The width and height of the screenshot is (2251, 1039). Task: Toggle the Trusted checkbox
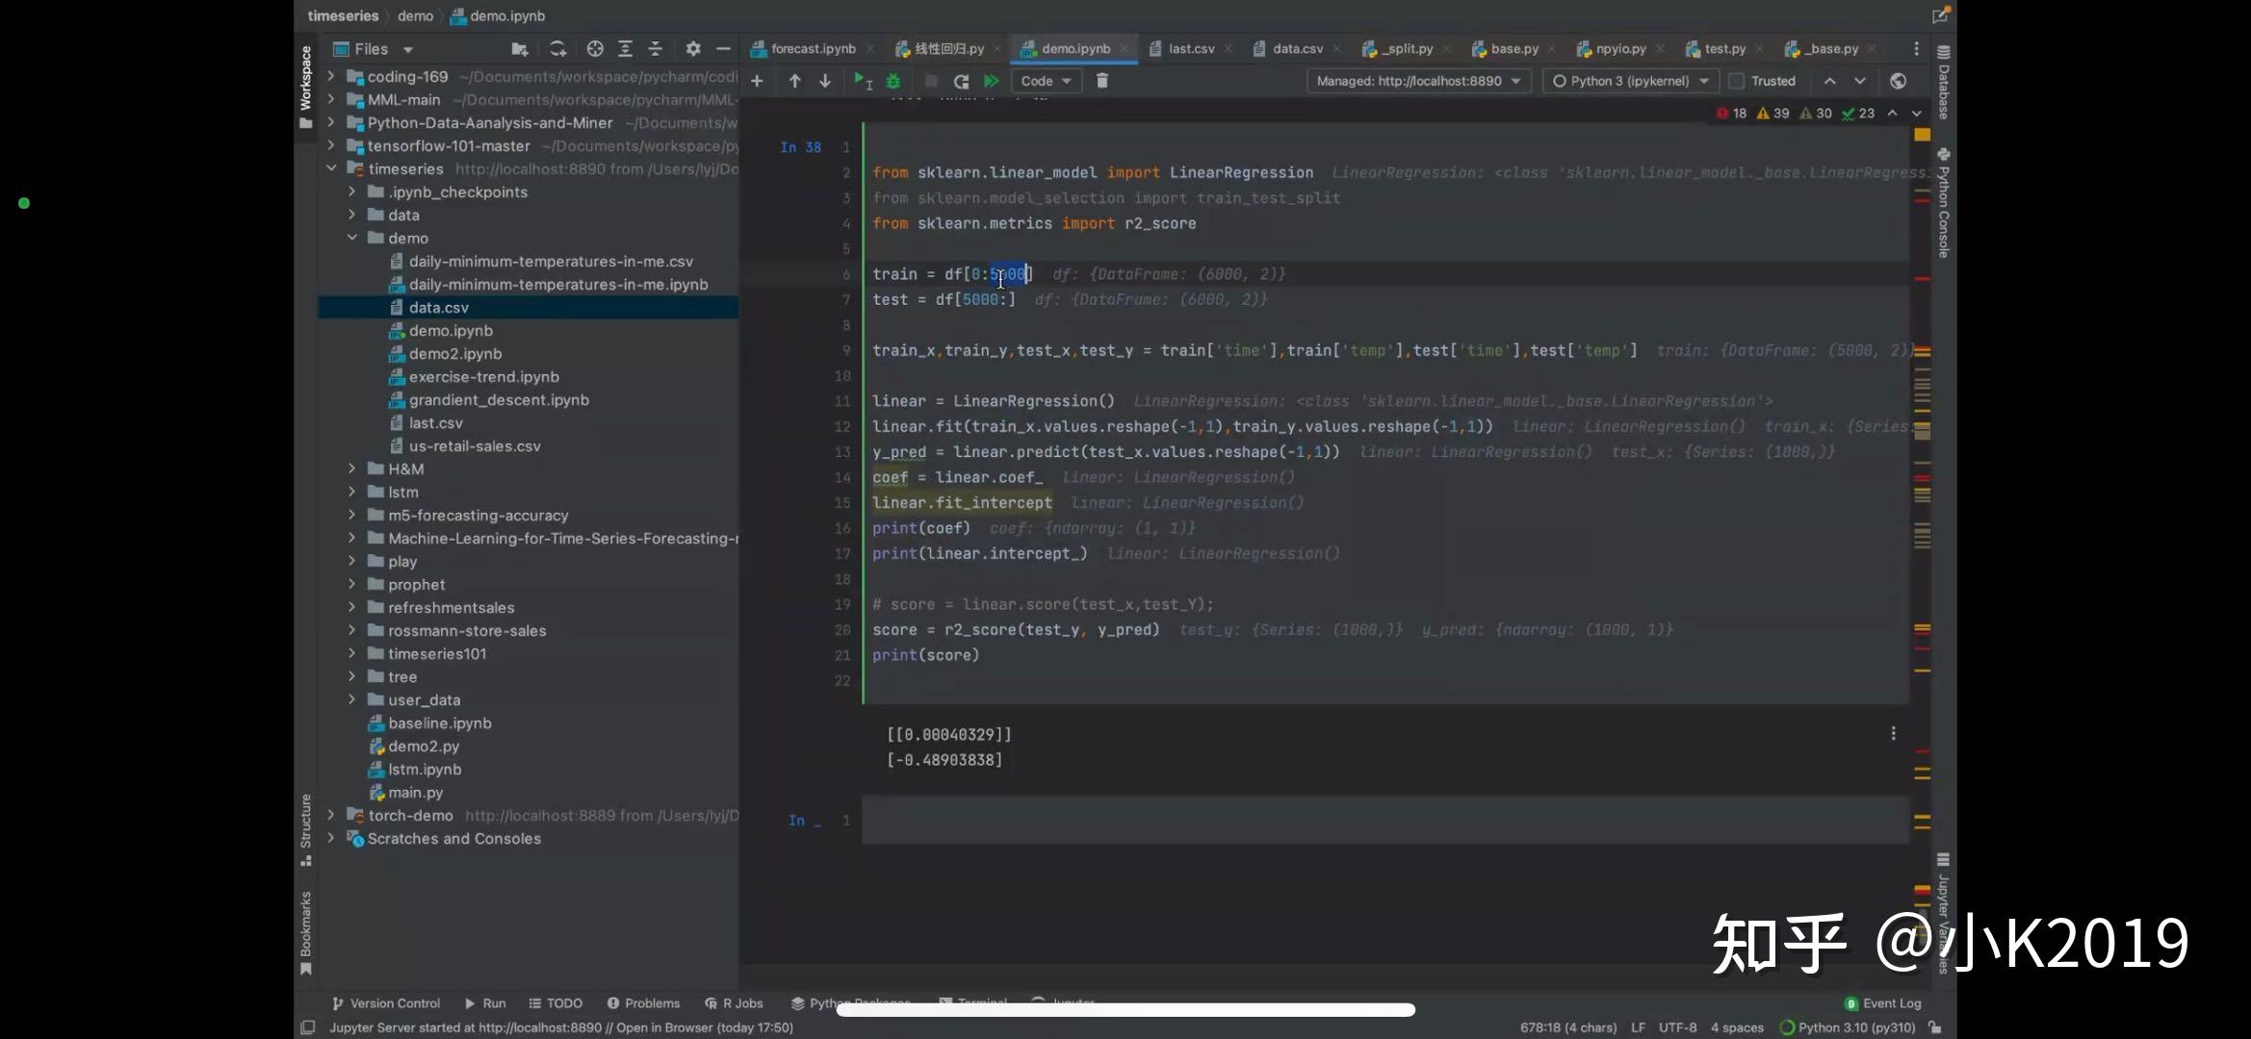click(x=1737, y=81)
